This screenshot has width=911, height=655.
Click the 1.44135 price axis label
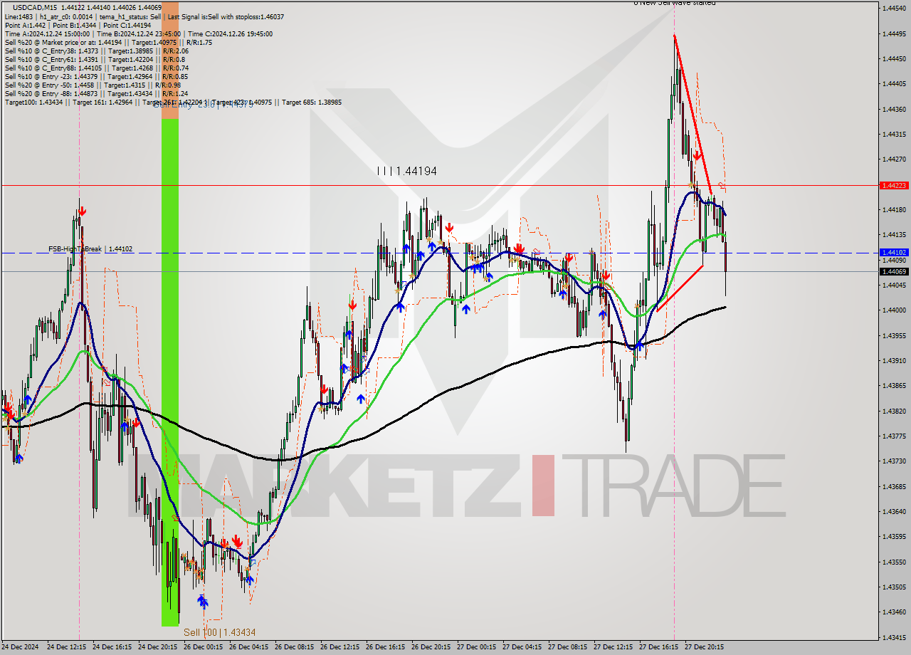click(893, 234)
